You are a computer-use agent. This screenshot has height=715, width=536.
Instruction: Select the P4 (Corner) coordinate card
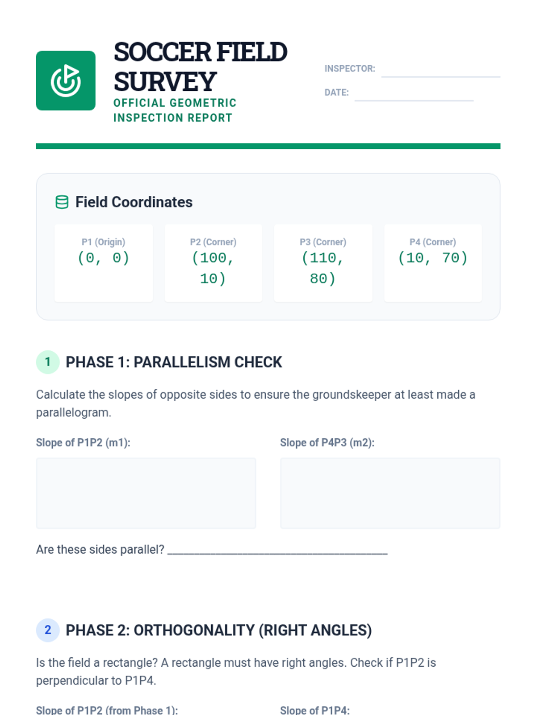[433, 263]
